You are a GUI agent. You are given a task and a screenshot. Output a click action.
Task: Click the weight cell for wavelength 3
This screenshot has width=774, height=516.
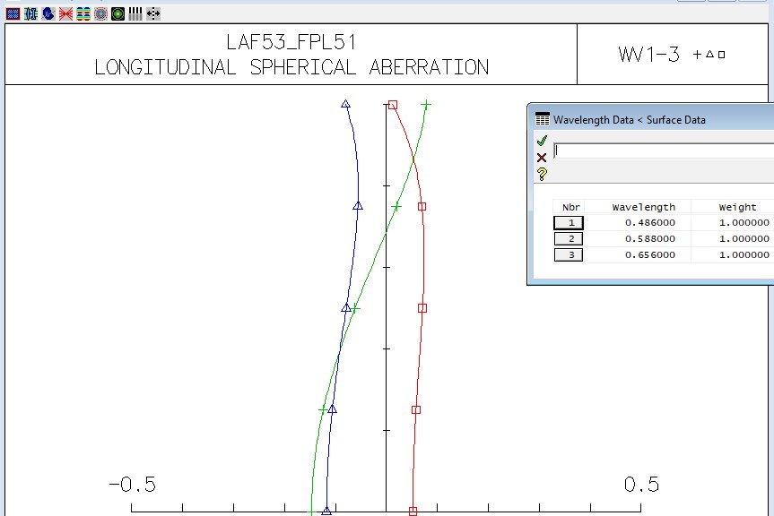click(744, 254)
